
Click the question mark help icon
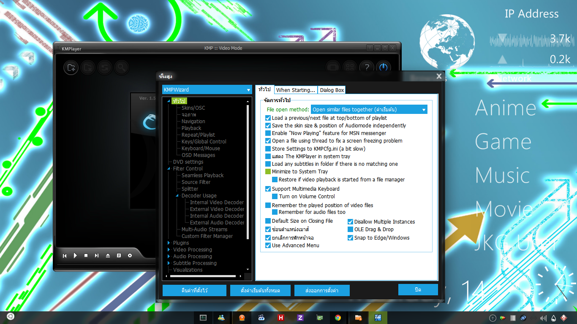tap(367, 67)
